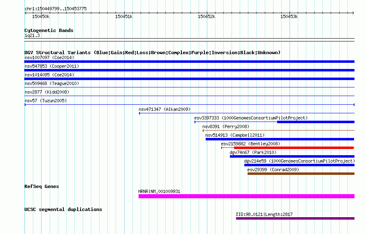Screen dimensions: 366x234
Task: Click the 150450k ruler tick label
Action: tap(41, 16)
